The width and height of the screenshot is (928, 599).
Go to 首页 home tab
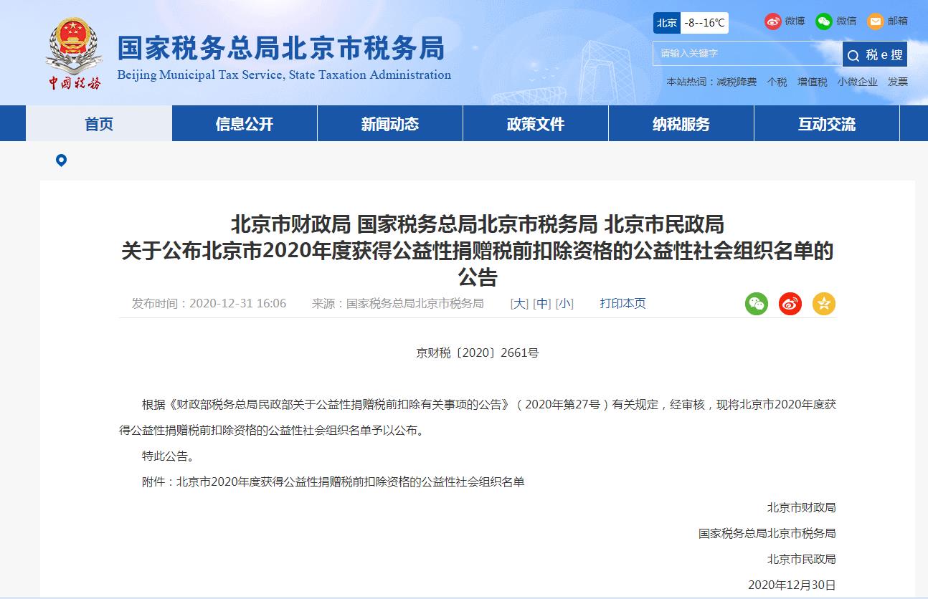99,124
